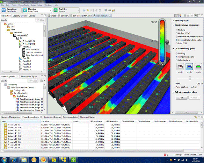Screen dimensions: 204x163
Task: Choose Max inlet/return temperature display option
Action: pos(177,36)
